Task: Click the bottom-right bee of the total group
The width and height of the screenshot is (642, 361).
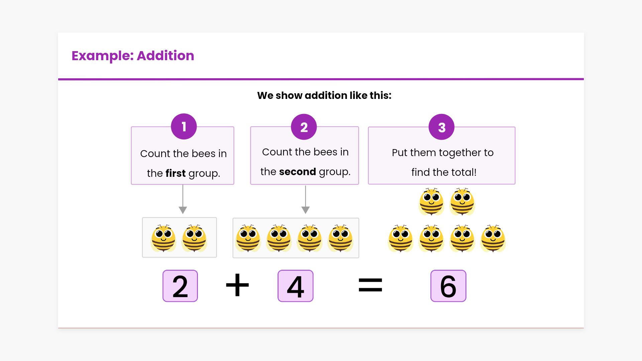Action: click(493, 238)
